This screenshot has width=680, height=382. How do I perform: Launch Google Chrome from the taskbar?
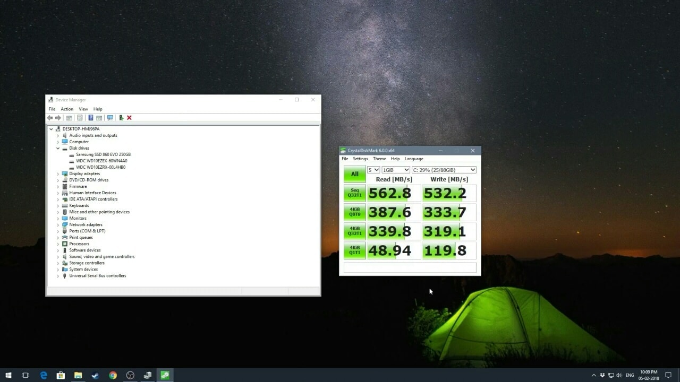point(113,375)
